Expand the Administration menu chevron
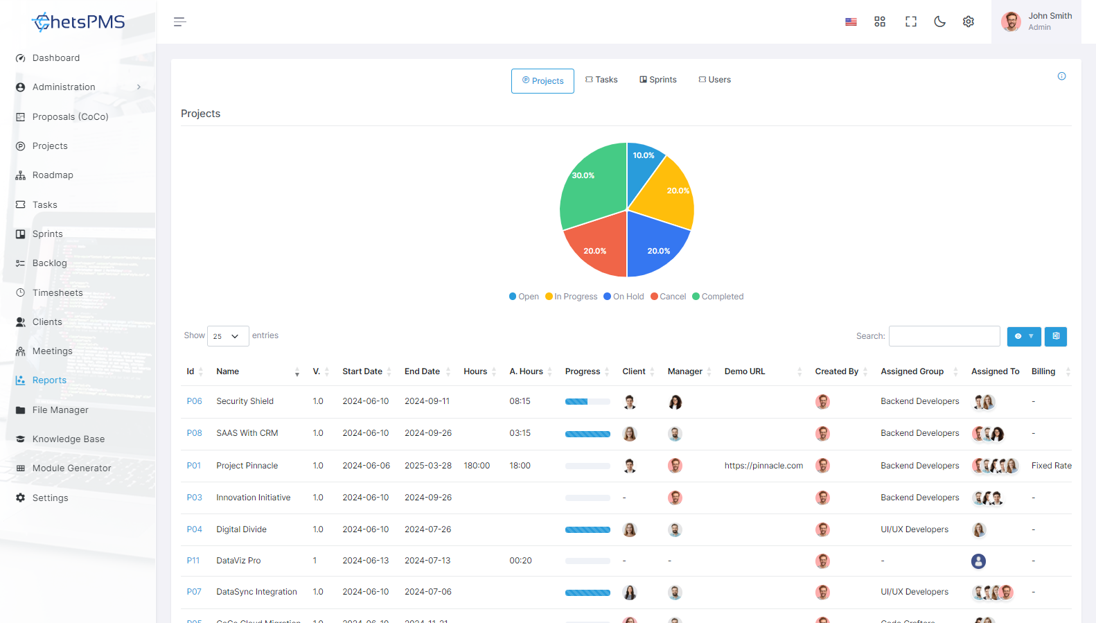The height and width of the screenshot is (623, 1096). tap(139, 87)
